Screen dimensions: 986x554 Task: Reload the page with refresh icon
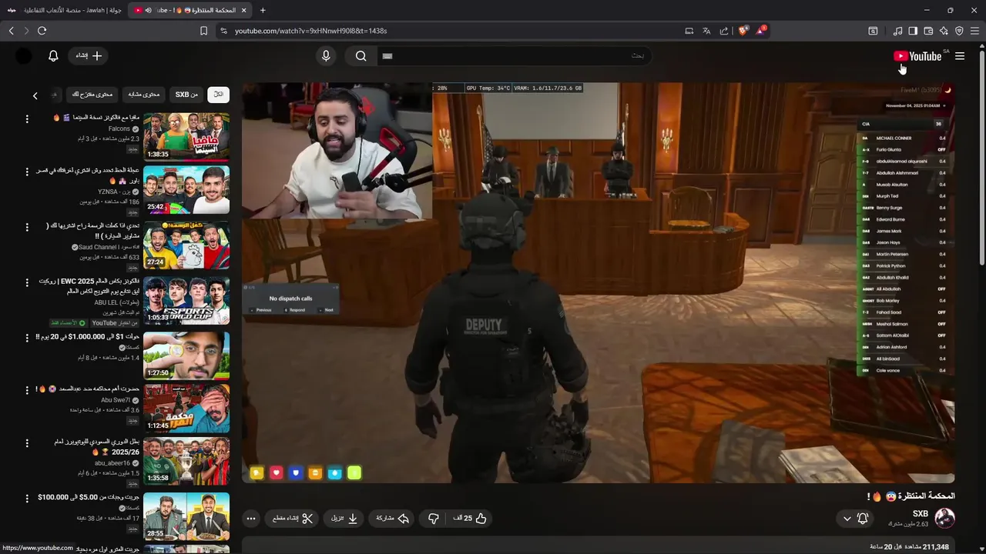pos(42,31)
